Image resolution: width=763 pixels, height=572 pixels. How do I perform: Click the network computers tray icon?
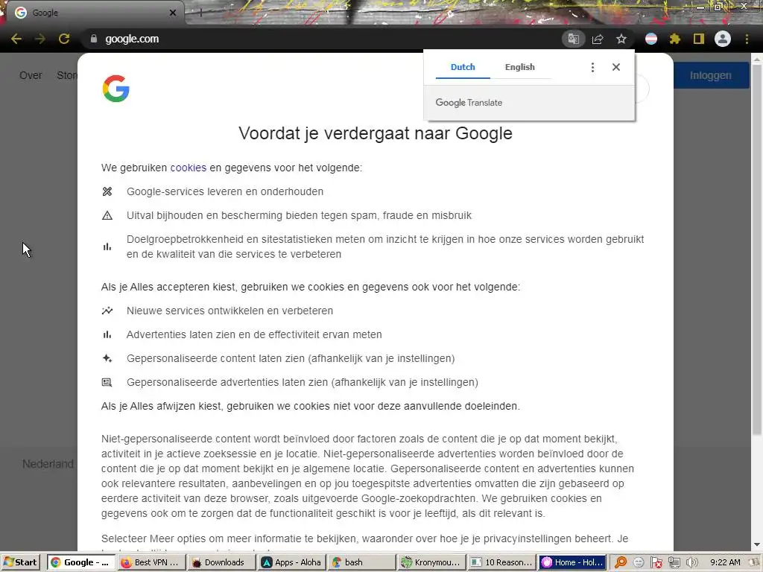click(674, 563)
